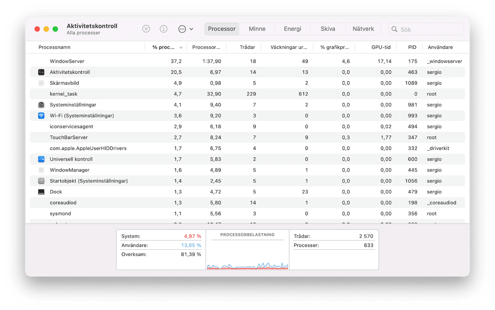495x310 pixels.
Task: Select the WindowManager process icon
Action: pyautogui.click(x=41, y=170)
